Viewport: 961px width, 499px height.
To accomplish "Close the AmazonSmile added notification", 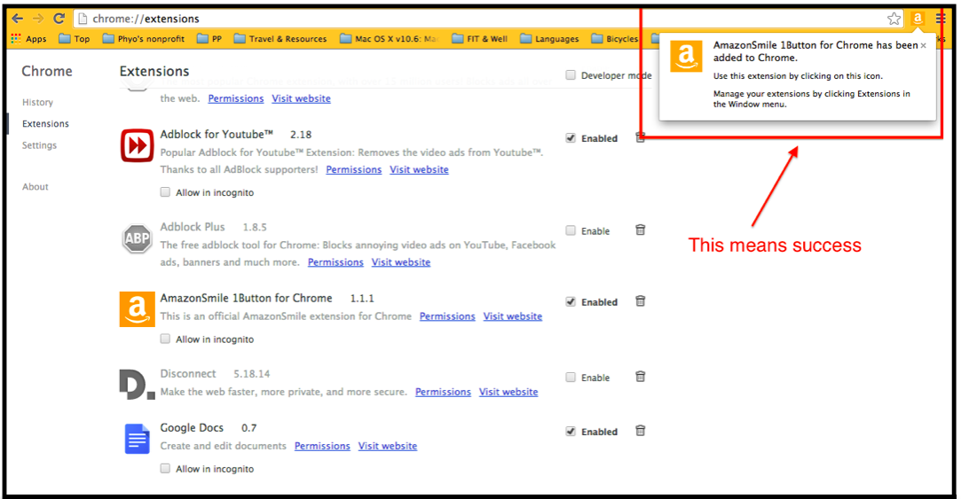I will [923, 45].
